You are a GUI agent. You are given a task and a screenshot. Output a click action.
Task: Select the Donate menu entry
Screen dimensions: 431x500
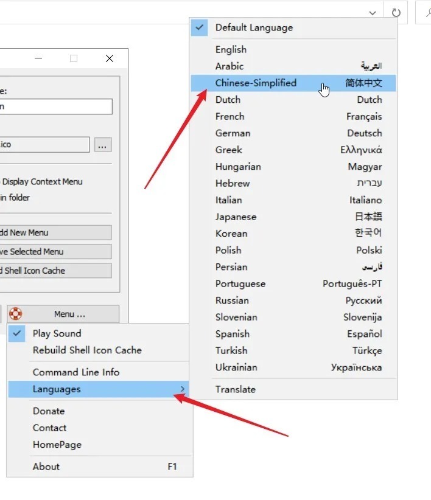coord(49,411)
